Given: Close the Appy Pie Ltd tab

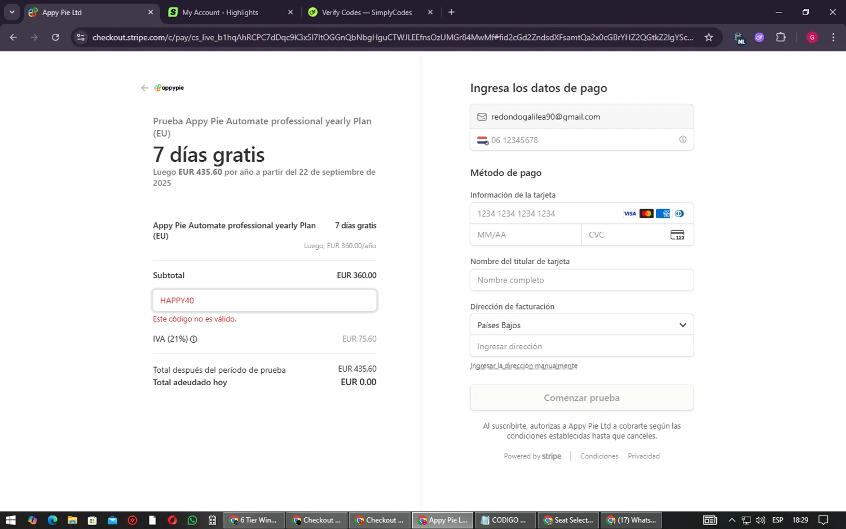Looking at the screenshot, I should pos(151,12).
